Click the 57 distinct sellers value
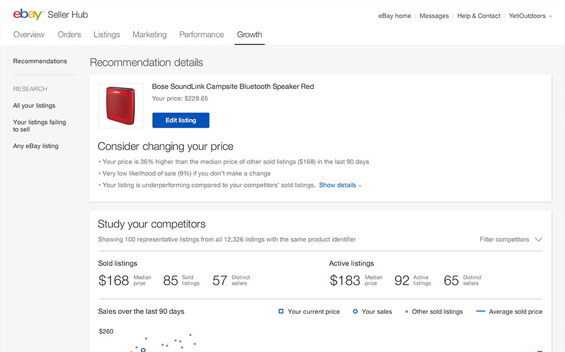This screenshot has width=565, height=352. [x=220, y=280]
